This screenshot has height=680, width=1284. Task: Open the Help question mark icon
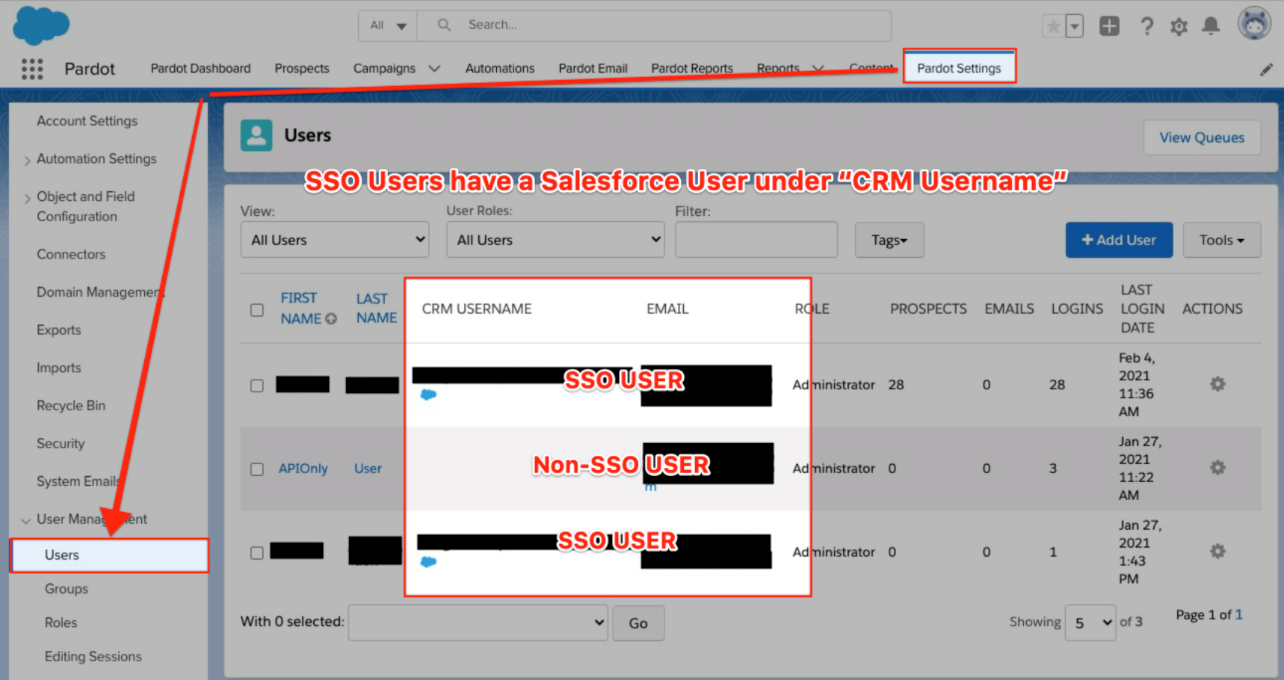coord(1146,27)
